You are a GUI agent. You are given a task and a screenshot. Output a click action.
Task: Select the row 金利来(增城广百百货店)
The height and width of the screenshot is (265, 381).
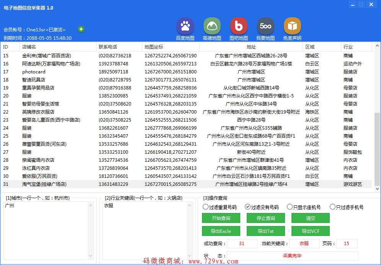pyautogui.click(x=187, y=55)
